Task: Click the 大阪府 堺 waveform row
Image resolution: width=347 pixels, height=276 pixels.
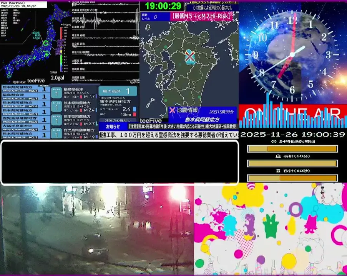Action: pos(106,62)
